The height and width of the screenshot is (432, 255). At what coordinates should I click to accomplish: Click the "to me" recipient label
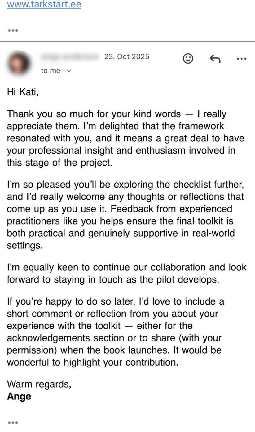[x=51, y=71]
